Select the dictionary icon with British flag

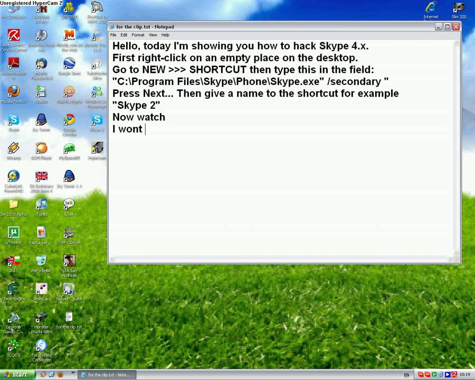point(42,181)
